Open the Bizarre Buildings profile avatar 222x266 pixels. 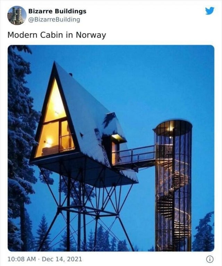pyautogui.click(x=17, y=16)
